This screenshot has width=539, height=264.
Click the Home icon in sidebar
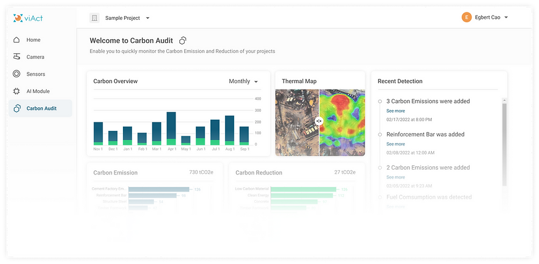pos(17,40)
